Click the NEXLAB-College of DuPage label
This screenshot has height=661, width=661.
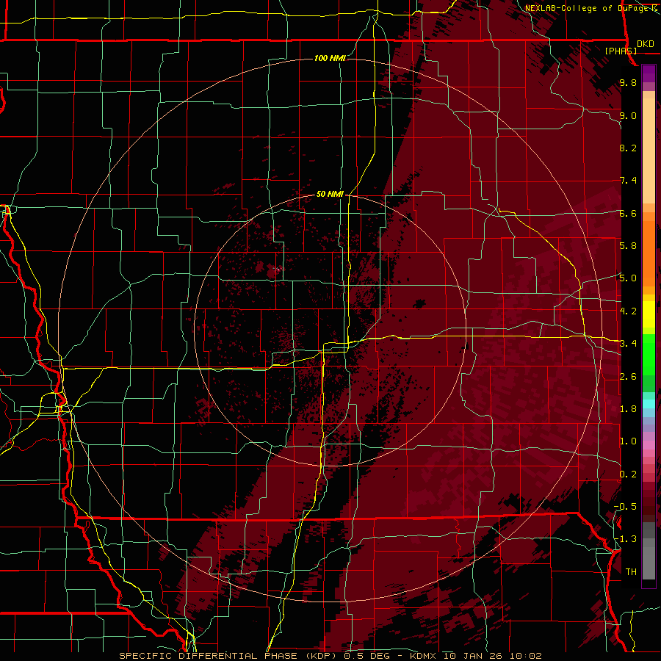[x=588, y=8]
